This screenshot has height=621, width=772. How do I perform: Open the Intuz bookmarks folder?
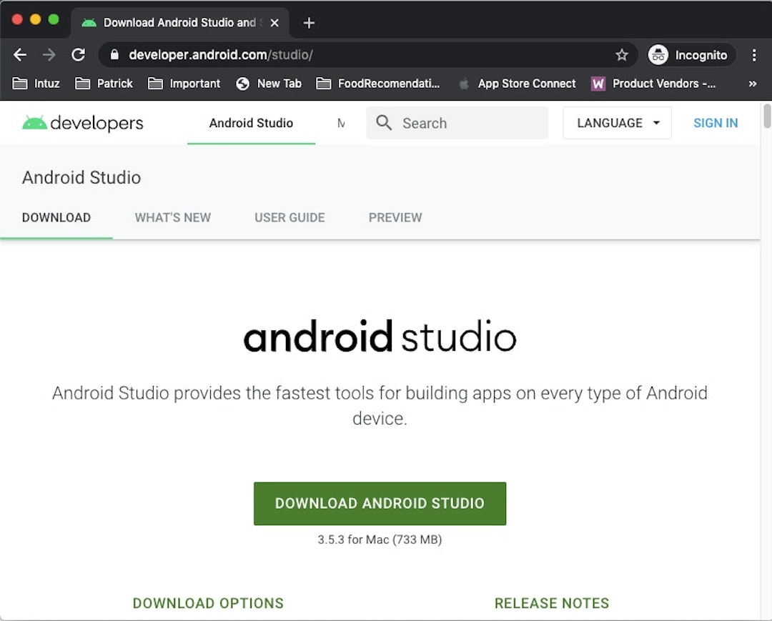point(36,84)
